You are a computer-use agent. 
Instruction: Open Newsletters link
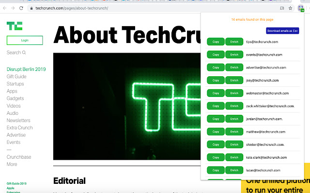click(x=18, y=120)
